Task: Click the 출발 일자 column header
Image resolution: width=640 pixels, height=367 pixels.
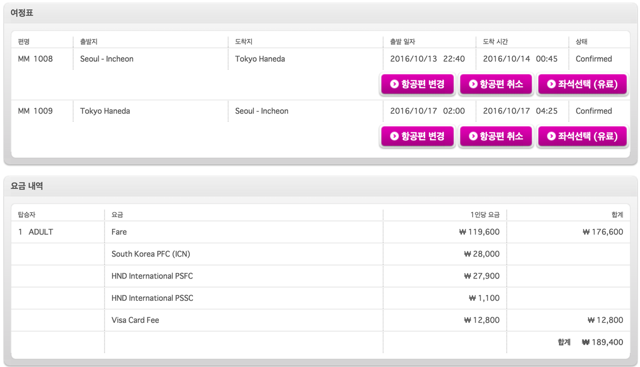Action: point(403,42)
